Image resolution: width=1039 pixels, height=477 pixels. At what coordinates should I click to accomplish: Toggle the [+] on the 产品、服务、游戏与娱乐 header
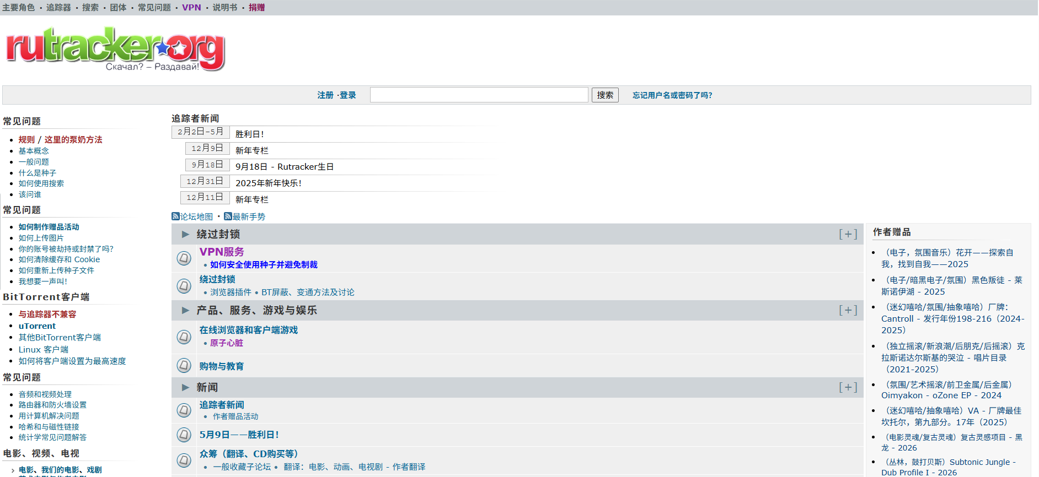tap(848, 310)
